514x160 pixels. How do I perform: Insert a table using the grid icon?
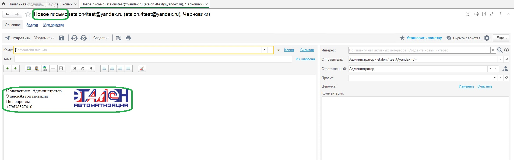[x=61, y=68]
